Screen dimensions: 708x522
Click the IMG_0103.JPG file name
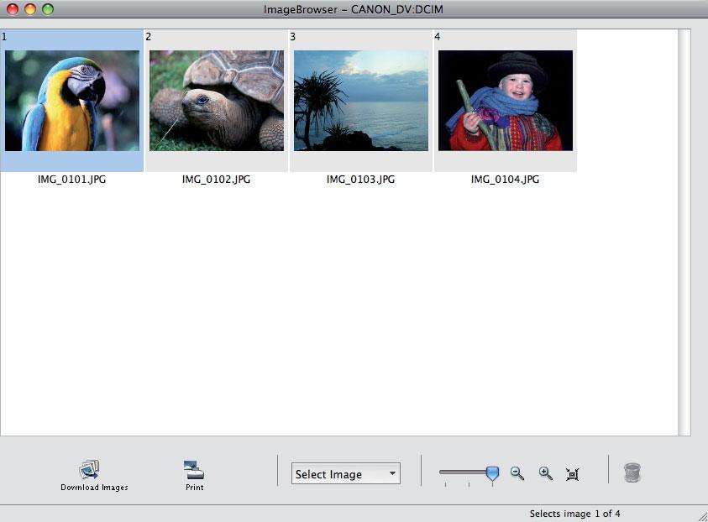click(361, 180)
